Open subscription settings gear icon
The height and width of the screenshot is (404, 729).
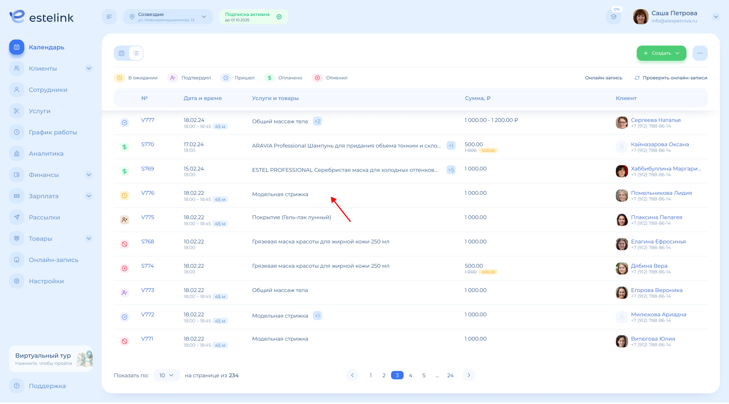(279, 17)
